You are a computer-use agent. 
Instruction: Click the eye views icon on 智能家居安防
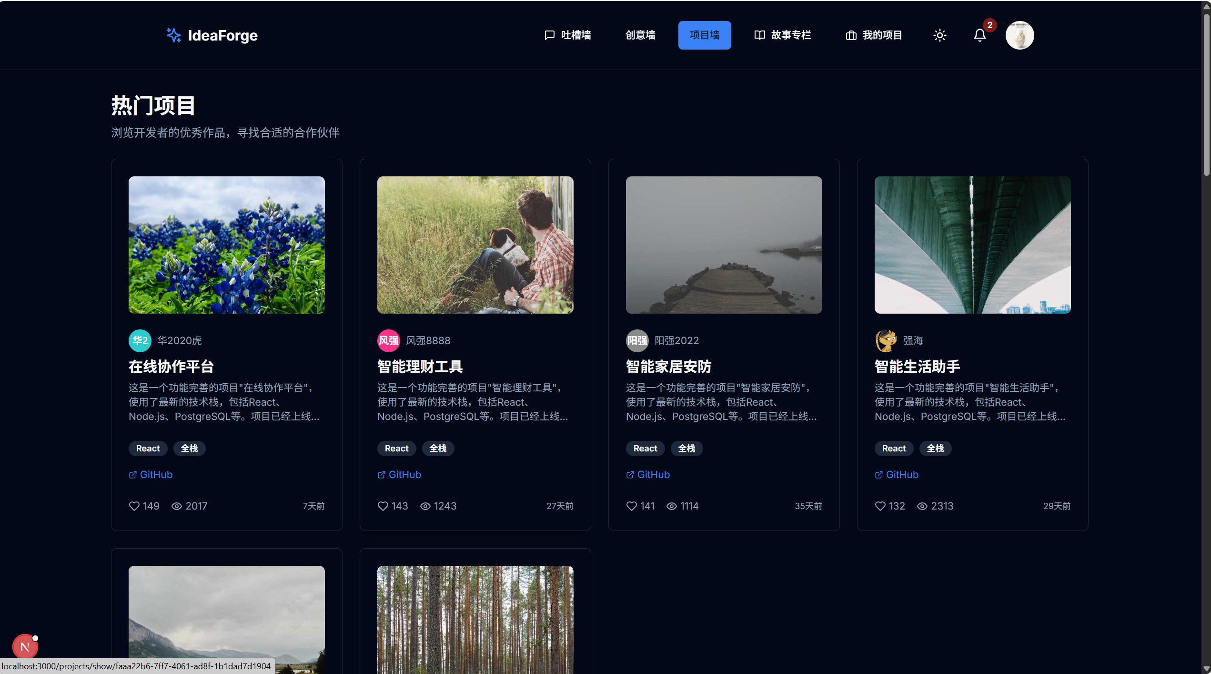pyautogui.click(x=671, y=506)
